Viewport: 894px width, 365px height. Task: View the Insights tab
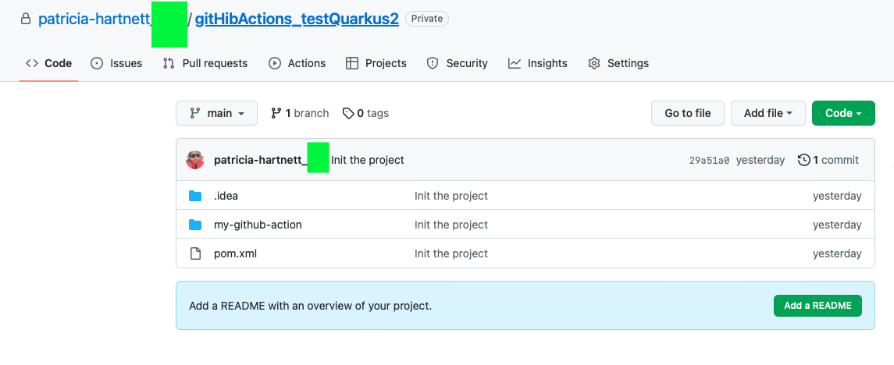pyautogui.click(x=537, y=63)
